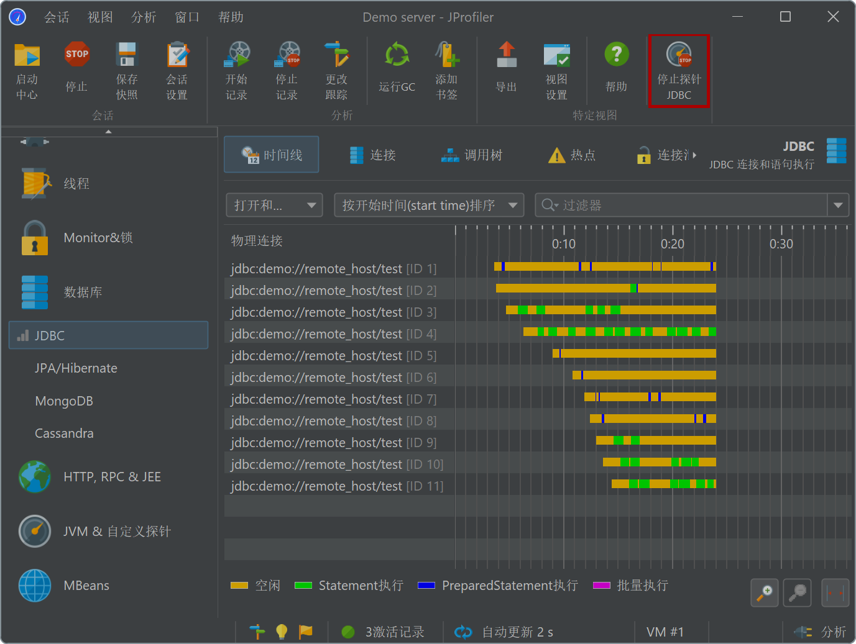Click the fit-to-window timeline scale button
The height and width of the screenshot is (644, 856).
835,593
